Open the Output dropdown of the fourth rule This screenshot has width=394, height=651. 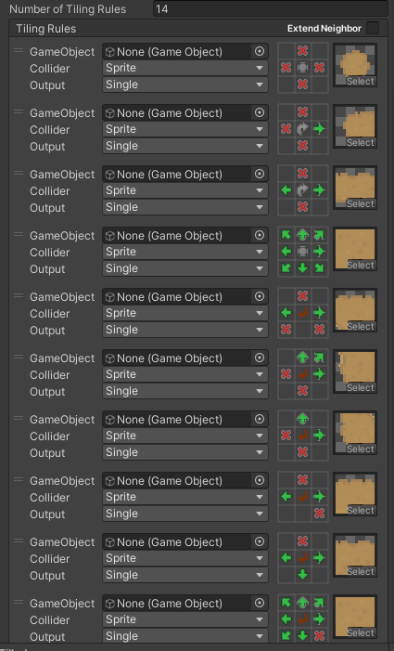click(185, 268)
